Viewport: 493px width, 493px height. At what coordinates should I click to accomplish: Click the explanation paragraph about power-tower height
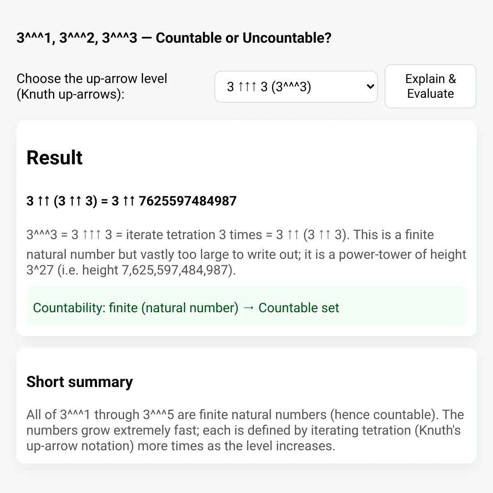click(x=246, y=252)
